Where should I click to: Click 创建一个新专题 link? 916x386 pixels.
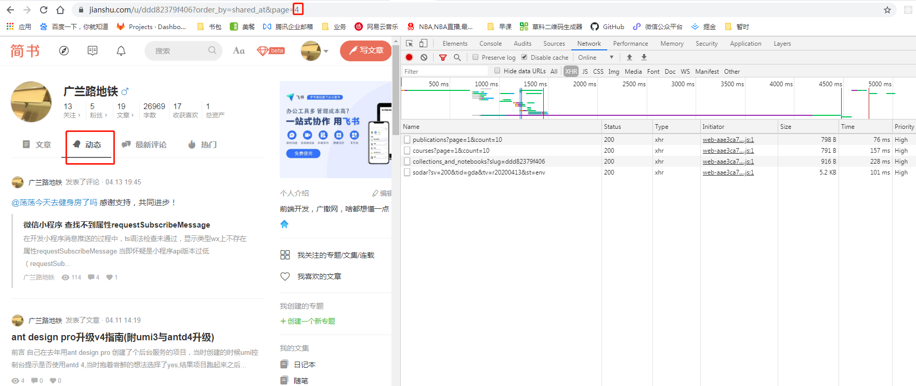(x=308, y=321)
